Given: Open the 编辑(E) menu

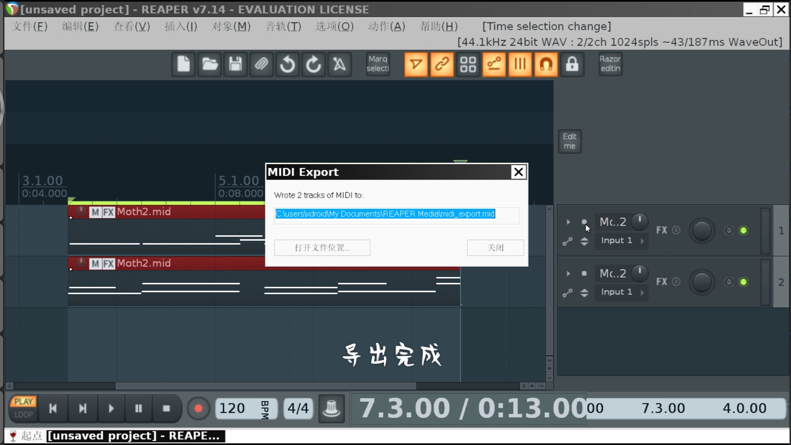Looking at the screenshot, I should tap(80, 26).
